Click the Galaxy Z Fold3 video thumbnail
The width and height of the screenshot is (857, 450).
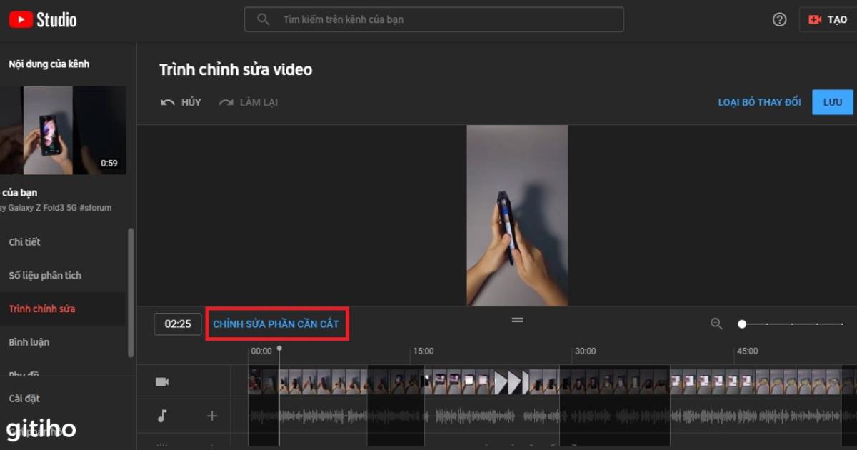[x=64, y=130]
